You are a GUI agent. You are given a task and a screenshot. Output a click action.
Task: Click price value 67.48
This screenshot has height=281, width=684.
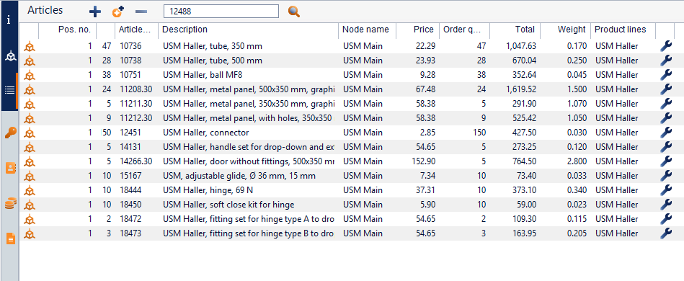426,89
